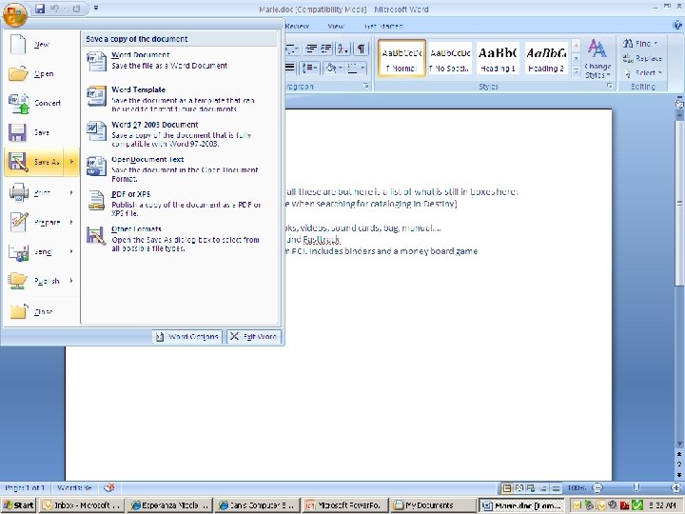Screen dimensions: 685x514
Task: Expand the Print submenu arrow
Action: [71, 192]
